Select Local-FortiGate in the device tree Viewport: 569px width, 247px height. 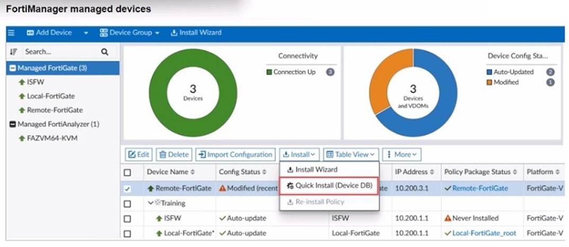tap(51, 96)
